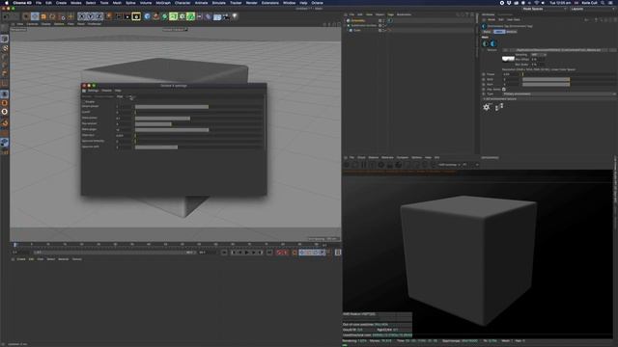Screen dimensions: 618x347
Task: Toggle the Y axis lock
Action: pyautogui.click(x=91, y=16)
